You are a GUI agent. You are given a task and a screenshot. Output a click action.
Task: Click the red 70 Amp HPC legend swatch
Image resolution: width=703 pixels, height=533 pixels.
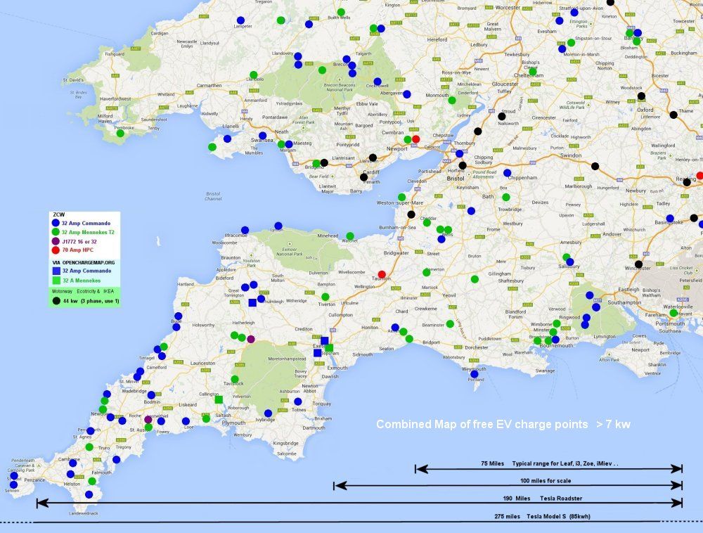[56, 250]
